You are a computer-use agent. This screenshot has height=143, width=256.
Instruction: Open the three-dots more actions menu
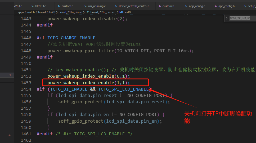coord(9,6)
